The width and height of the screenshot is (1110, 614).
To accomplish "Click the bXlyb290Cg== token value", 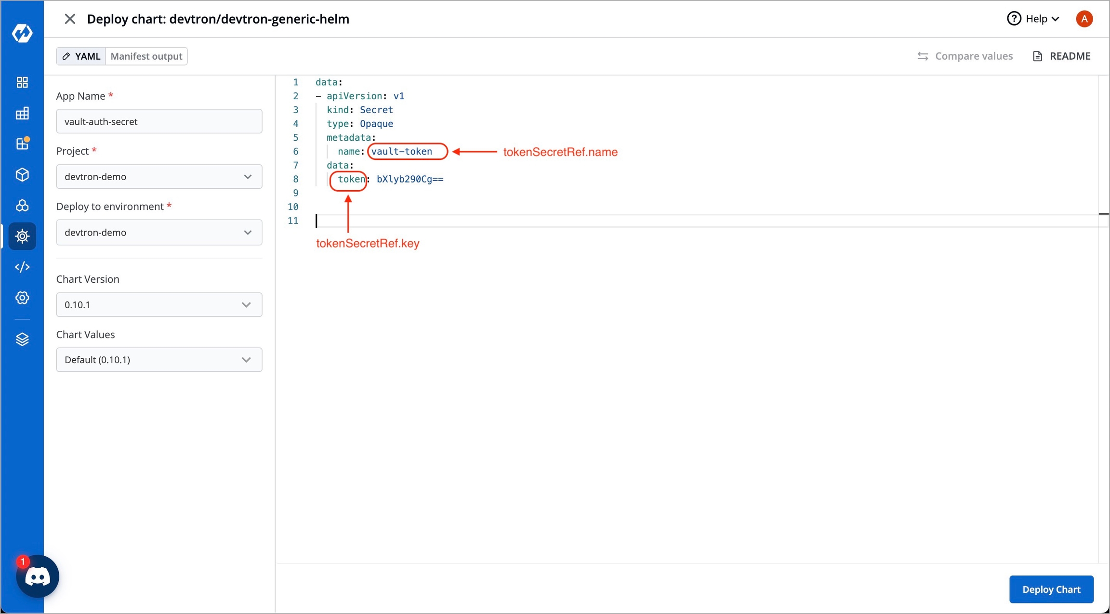I will [x=410, y=179].
